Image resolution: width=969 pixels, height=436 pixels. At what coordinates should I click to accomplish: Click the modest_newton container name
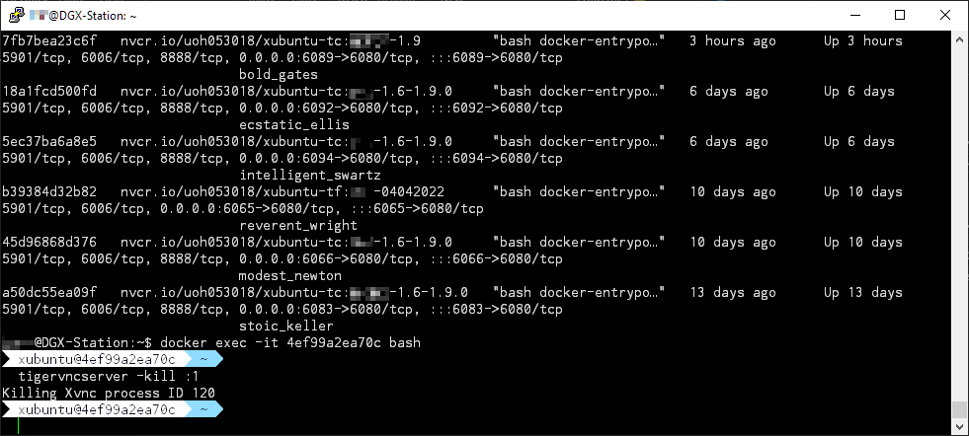[x=290, y=276]
